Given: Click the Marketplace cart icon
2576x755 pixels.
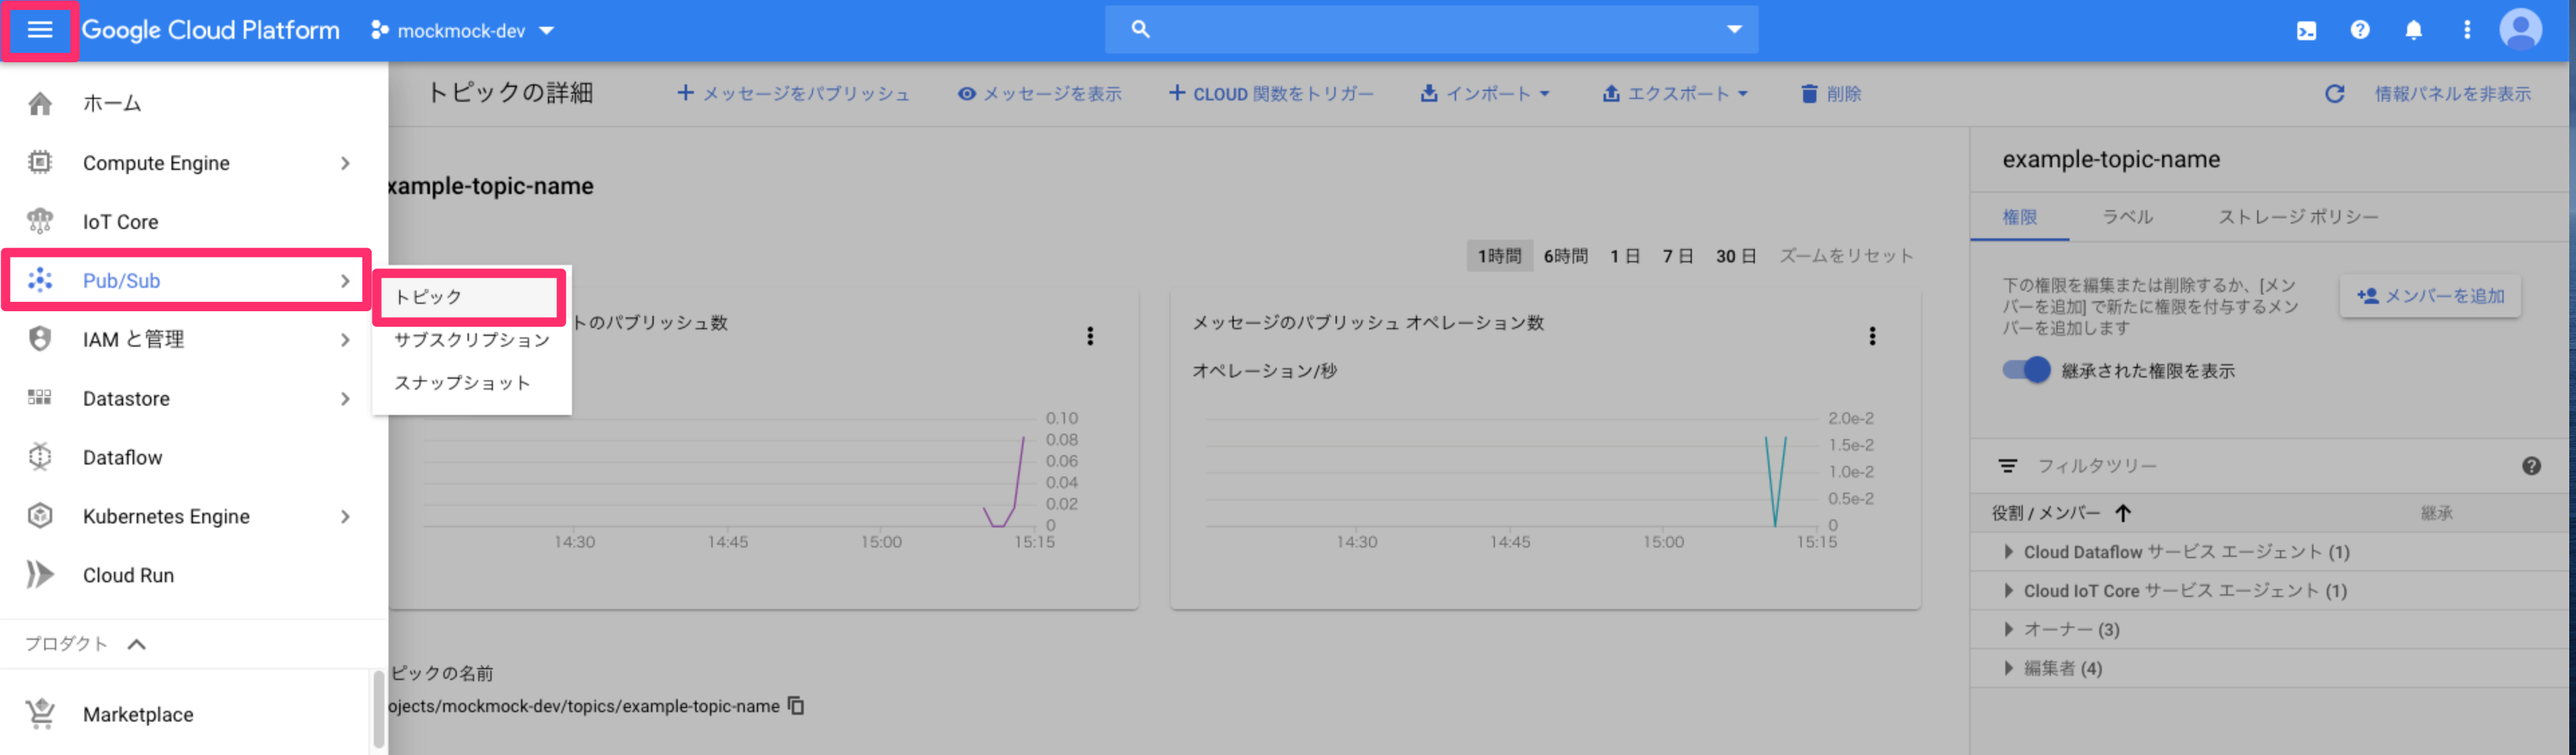Looking at the screenshot, I should (x=40, y=713).
